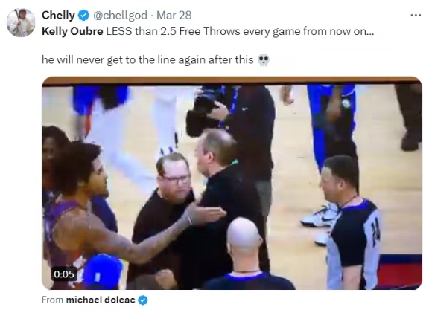Open the more options ellipsis menu

point(416,16)
